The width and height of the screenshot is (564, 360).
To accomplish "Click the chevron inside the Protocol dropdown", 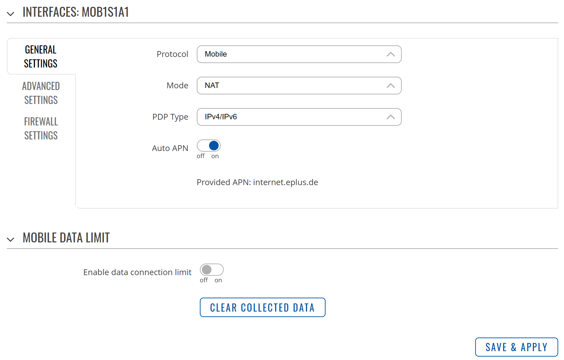I will (390, 54).
